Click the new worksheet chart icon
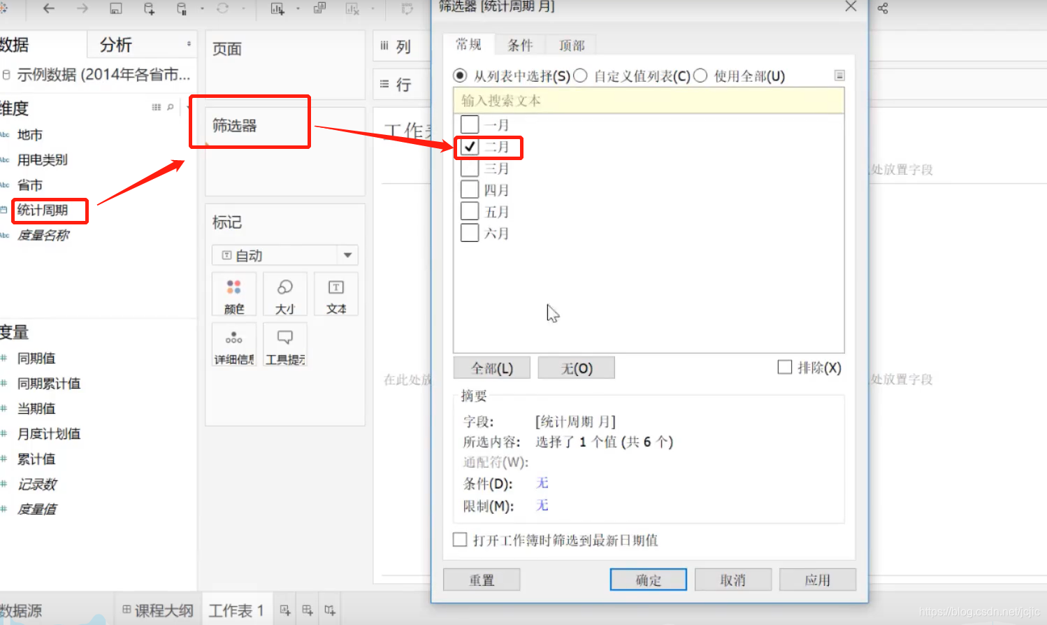Screen dimensions: 1047x625 coord(277,8)
